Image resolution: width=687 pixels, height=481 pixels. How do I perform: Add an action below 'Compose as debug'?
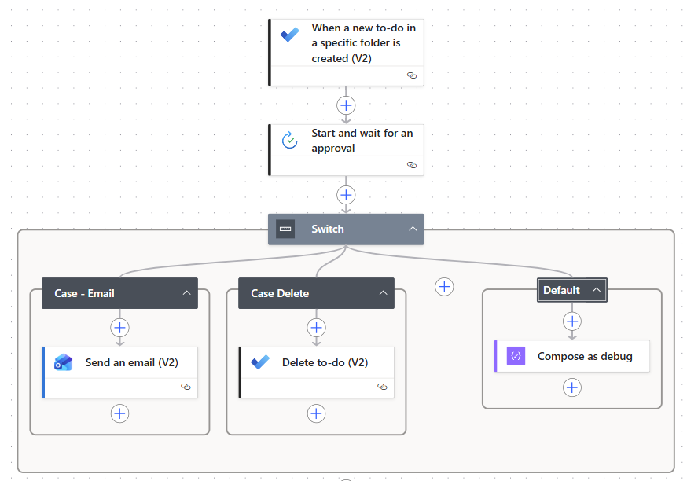[572, 387]
